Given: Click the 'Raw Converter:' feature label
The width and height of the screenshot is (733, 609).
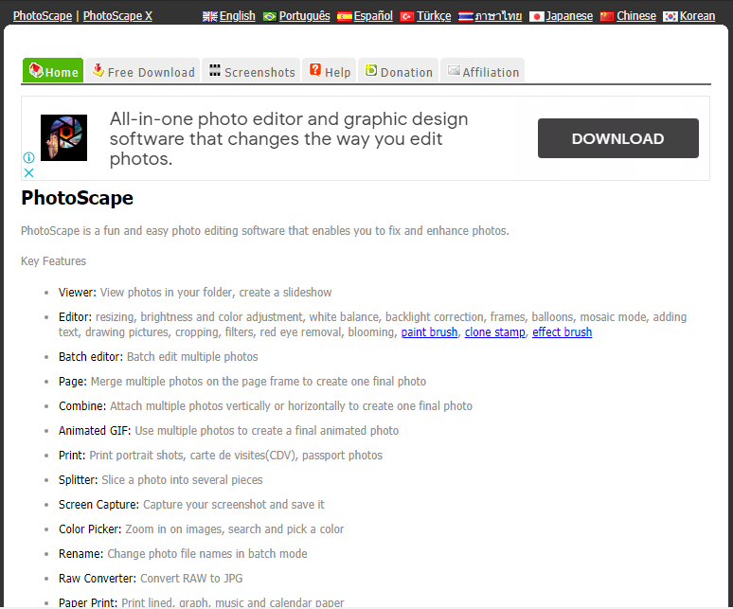Looking at the screenshot, I should point(98,579).
